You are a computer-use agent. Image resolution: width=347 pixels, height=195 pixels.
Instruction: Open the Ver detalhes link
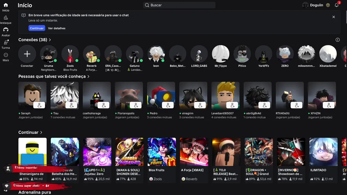point(57,28)
